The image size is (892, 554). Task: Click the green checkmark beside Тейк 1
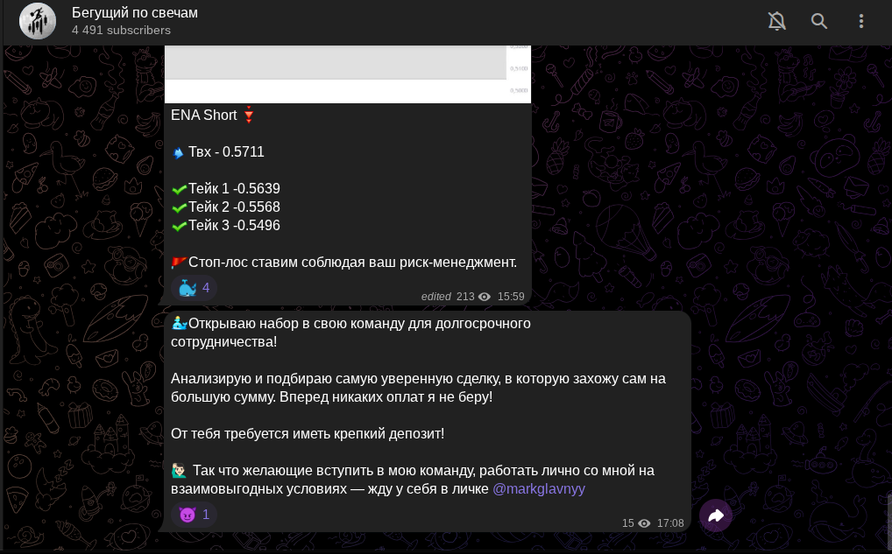tap(180, 189)
